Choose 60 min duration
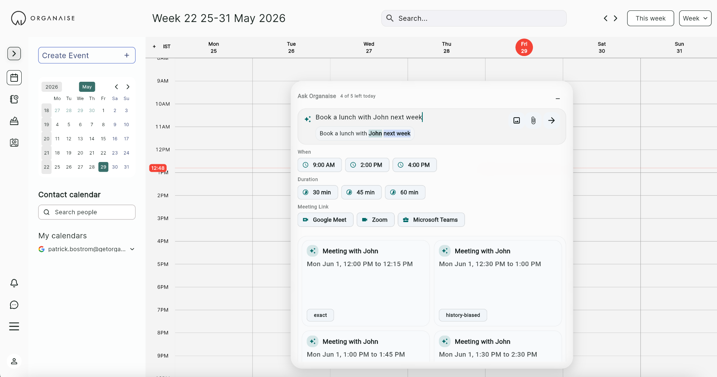The height and width of the screenshot is (377, 717). [405, 192]
